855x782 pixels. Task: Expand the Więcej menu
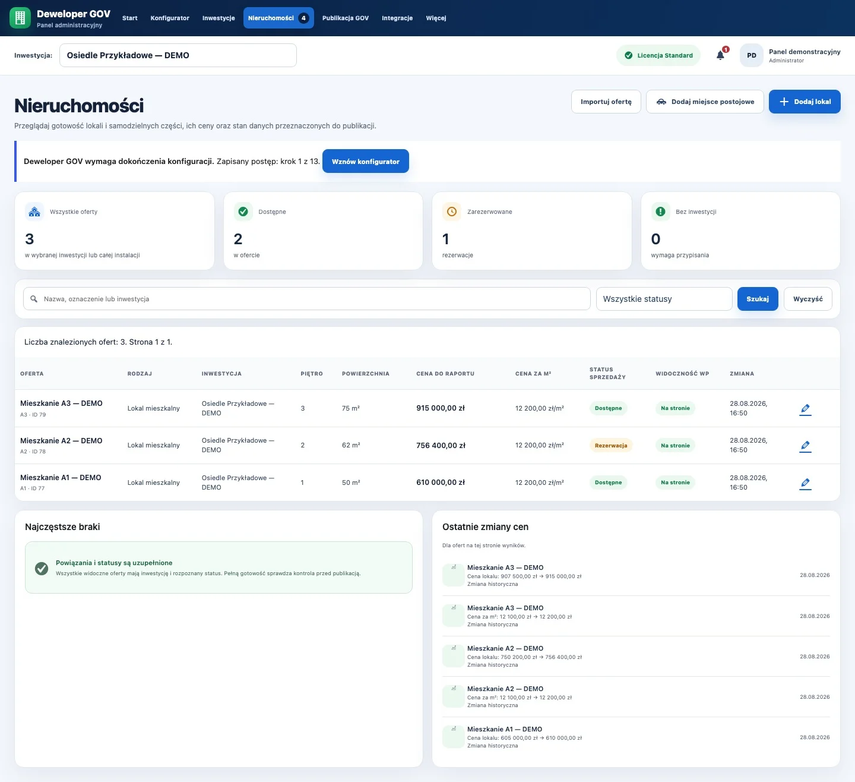(x=436, y=18)
